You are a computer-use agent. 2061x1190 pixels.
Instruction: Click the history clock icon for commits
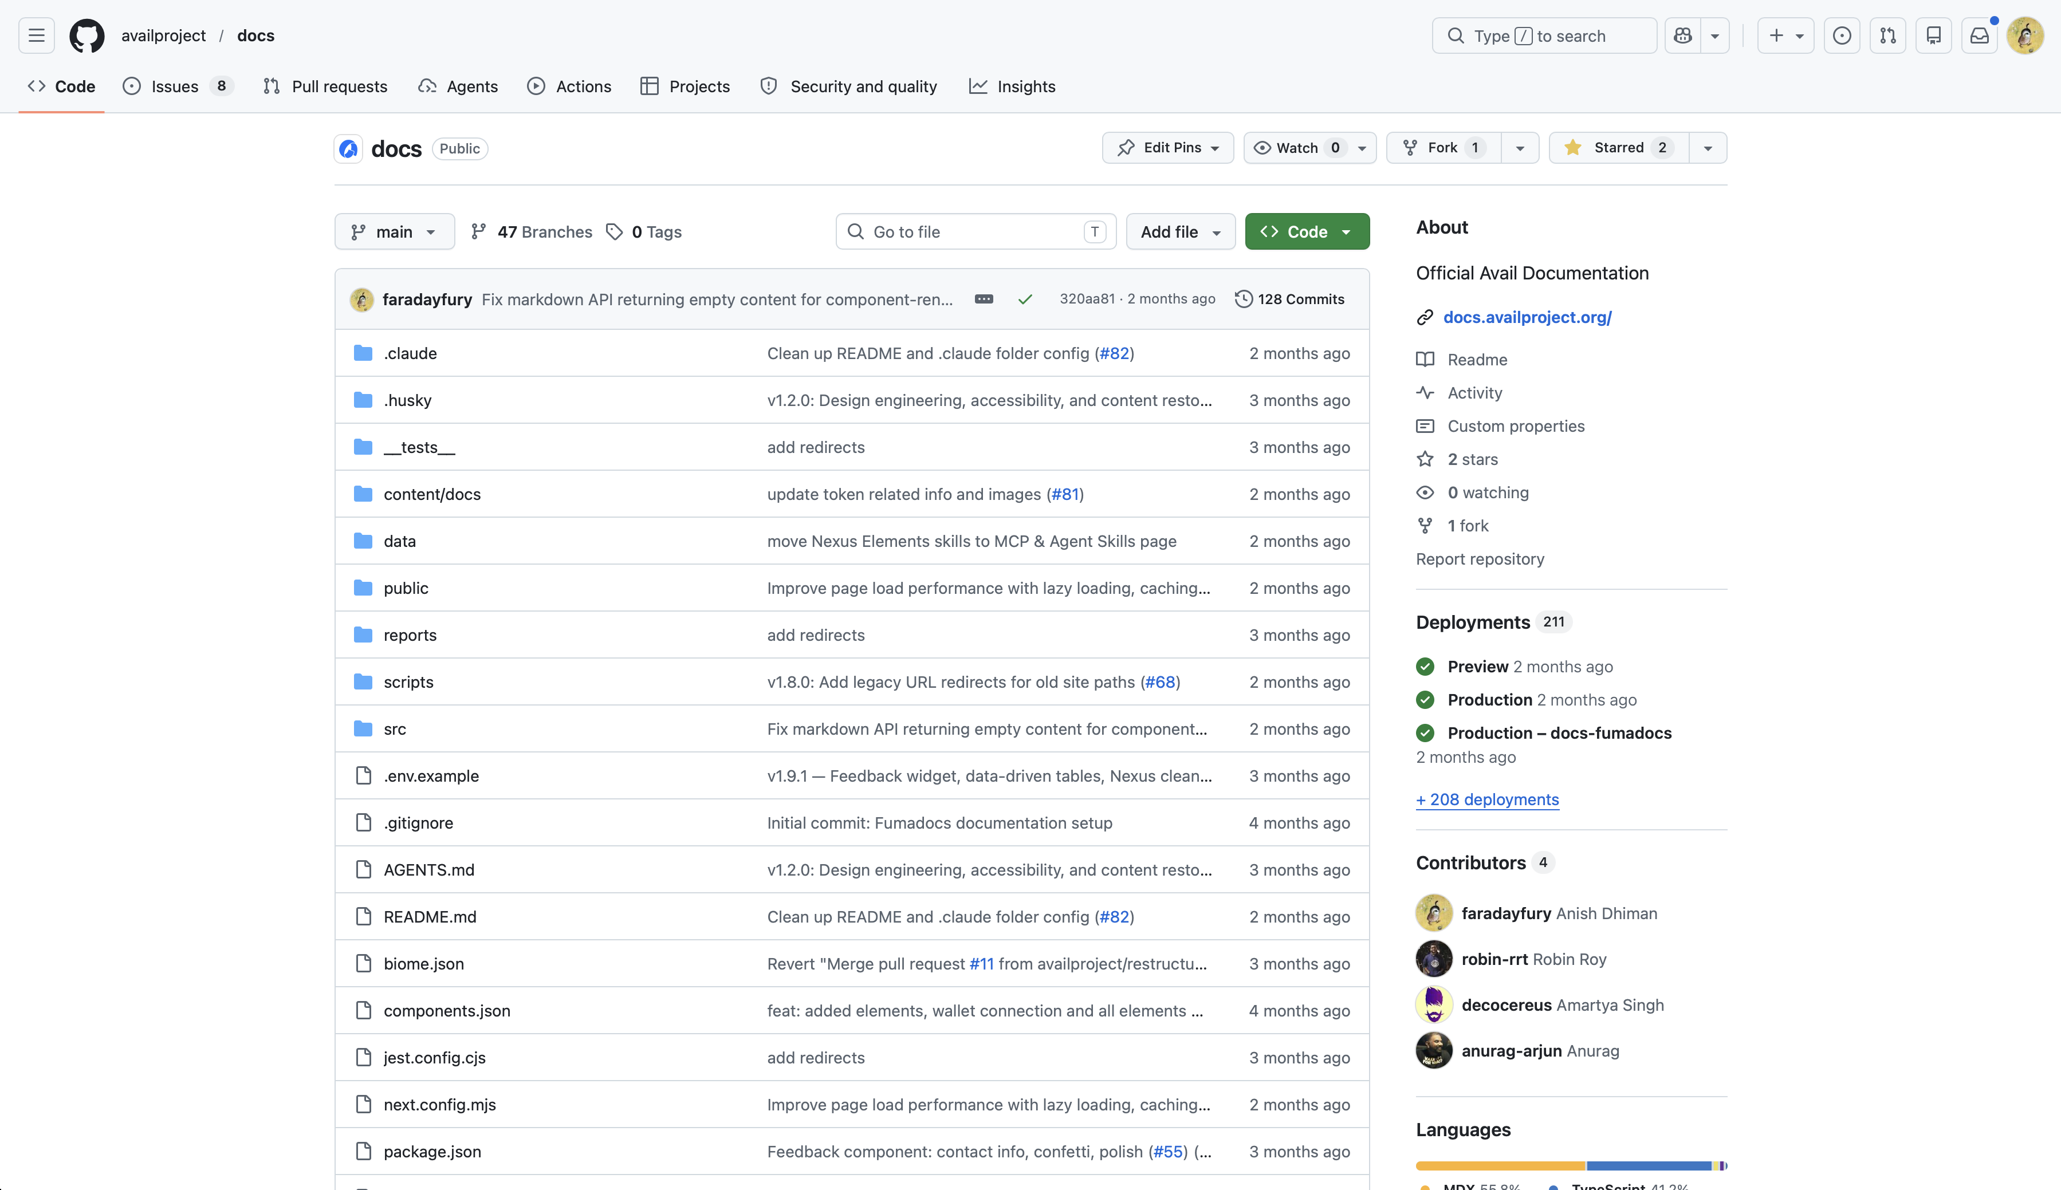tap(1244, 299)
